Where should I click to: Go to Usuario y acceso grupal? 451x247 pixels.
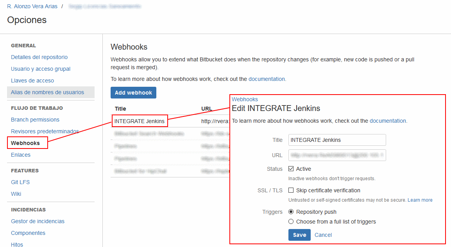pyautogui.click(x=41, y=69)
